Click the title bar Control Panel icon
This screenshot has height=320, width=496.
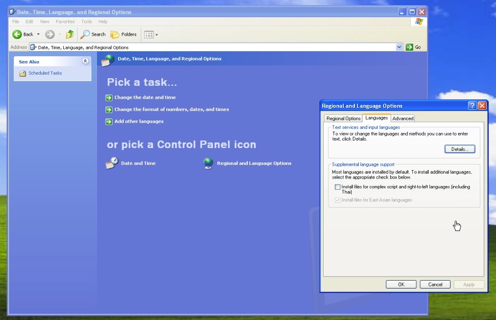[x=12, y=12]
